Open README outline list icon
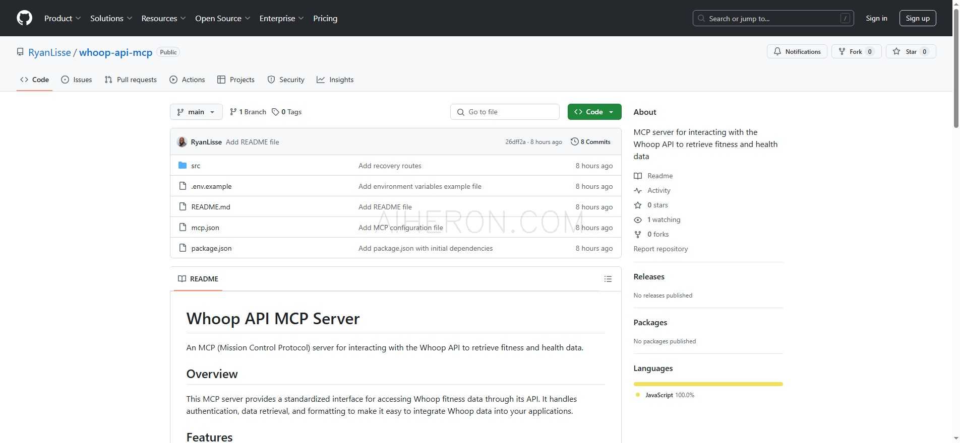 tap(608, 279)
